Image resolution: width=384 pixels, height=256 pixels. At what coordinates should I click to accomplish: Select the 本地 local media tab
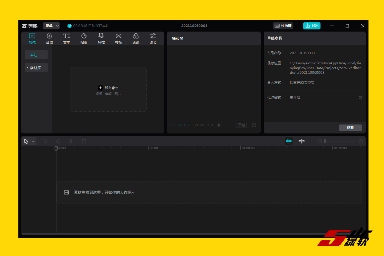coord(36,55)
